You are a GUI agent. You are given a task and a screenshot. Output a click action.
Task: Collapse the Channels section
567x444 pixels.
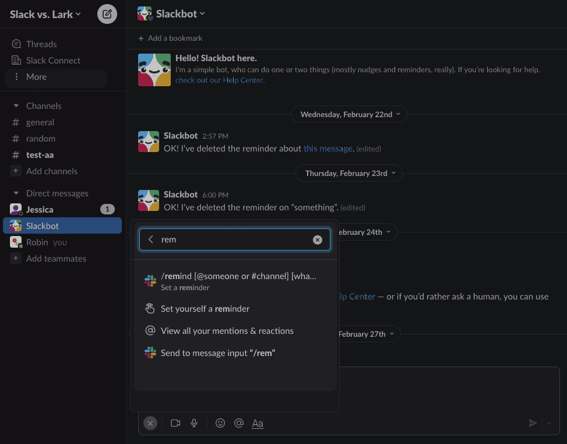click(16, 106)
